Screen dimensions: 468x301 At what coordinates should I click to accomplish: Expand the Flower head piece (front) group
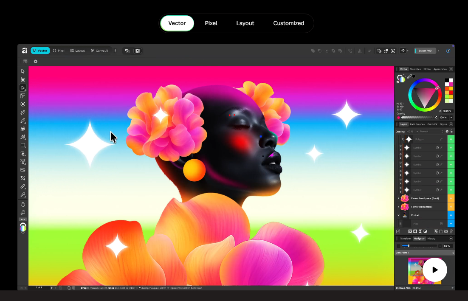(x=398, y=198)
